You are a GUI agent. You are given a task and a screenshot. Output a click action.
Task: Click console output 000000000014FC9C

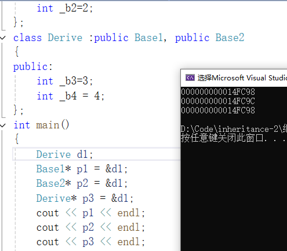coord(218,101)
